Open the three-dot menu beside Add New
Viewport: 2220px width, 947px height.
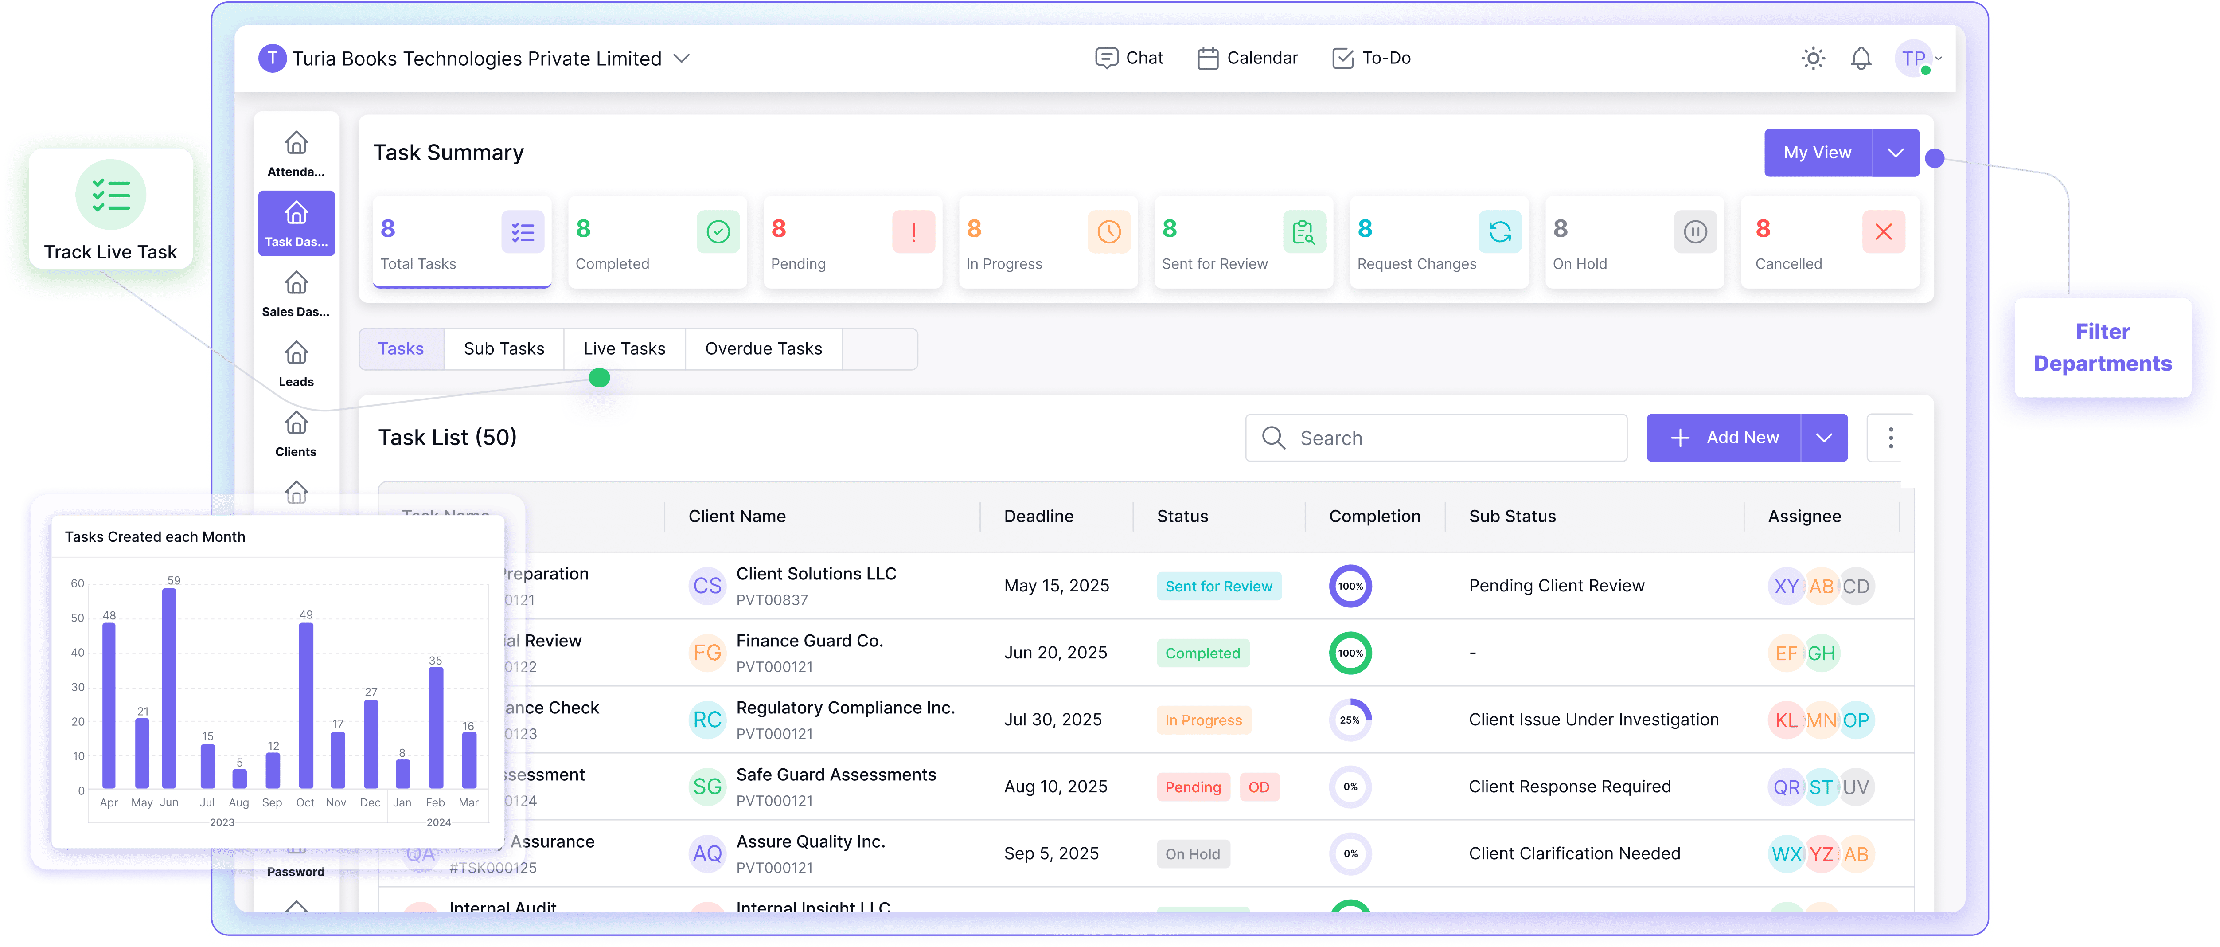point(1891,437)
